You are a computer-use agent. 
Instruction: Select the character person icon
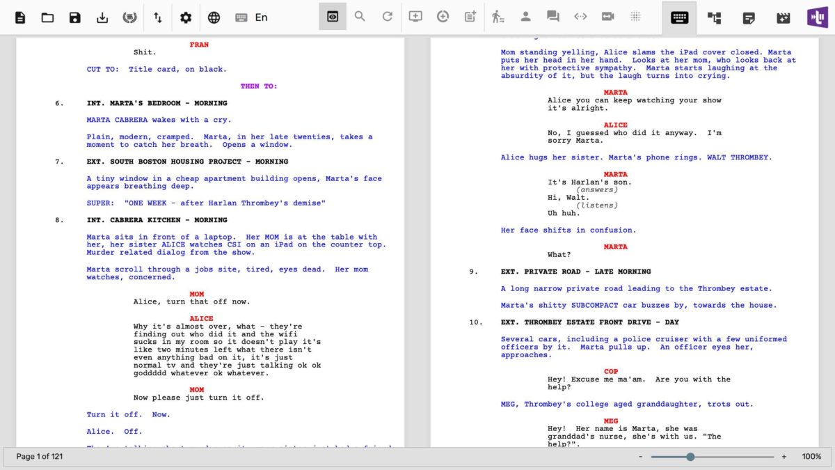point(525,17)
